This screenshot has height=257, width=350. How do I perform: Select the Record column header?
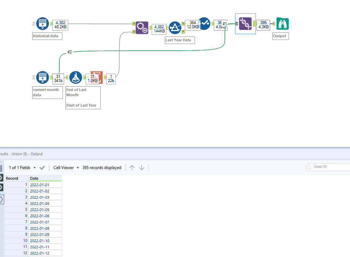(x=17, y=178)
